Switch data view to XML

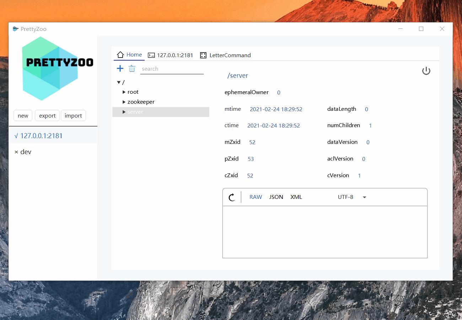click(x=296, y=197)
